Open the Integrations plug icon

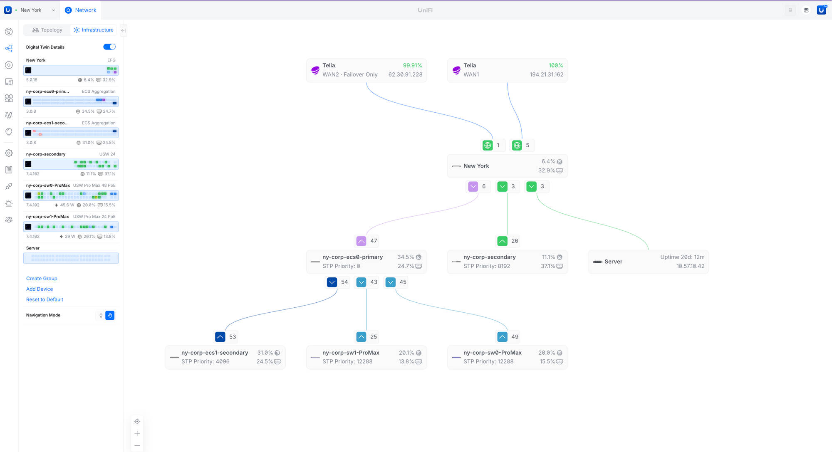pyautogui.click(x=8, y=186)
